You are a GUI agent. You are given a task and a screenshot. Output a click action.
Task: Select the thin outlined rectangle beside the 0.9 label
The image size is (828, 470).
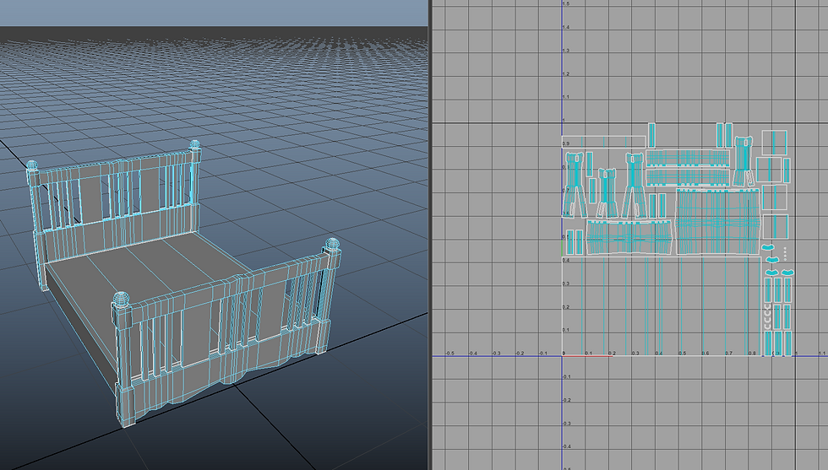[604, 142]
